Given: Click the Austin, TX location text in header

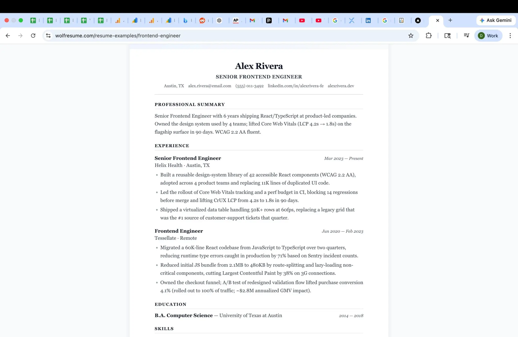Looking at the screenshot, I should [174, 86].
